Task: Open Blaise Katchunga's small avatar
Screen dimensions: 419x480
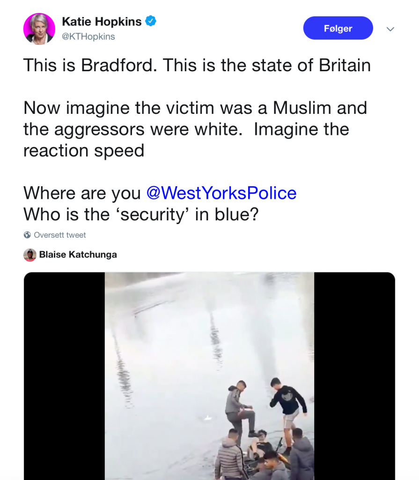Action: coord(30,255)
